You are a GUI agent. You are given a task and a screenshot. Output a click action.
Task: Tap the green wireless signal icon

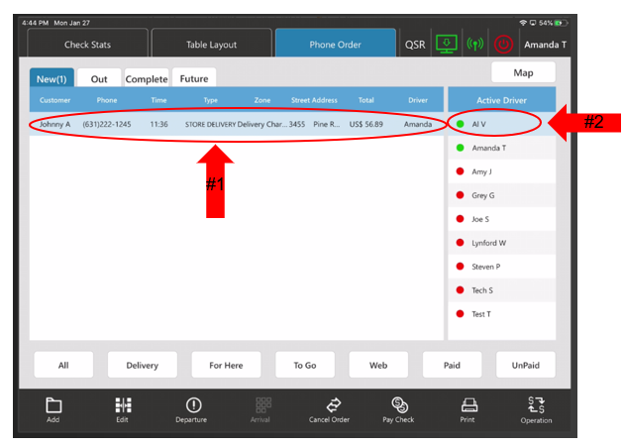(x=474, y=44)
